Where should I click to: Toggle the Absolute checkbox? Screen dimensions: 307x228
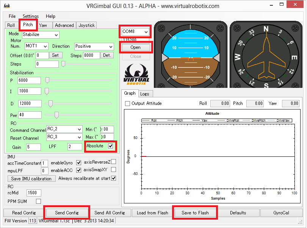110,146
